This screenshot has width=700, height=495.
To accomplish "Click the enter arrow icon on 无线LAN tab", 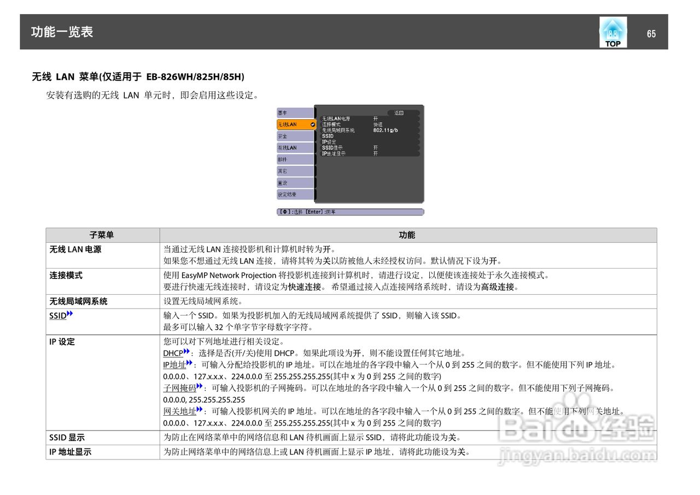I will 312,125.
